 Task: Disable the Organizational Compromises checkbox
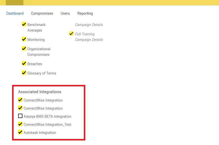pos(24,49)
